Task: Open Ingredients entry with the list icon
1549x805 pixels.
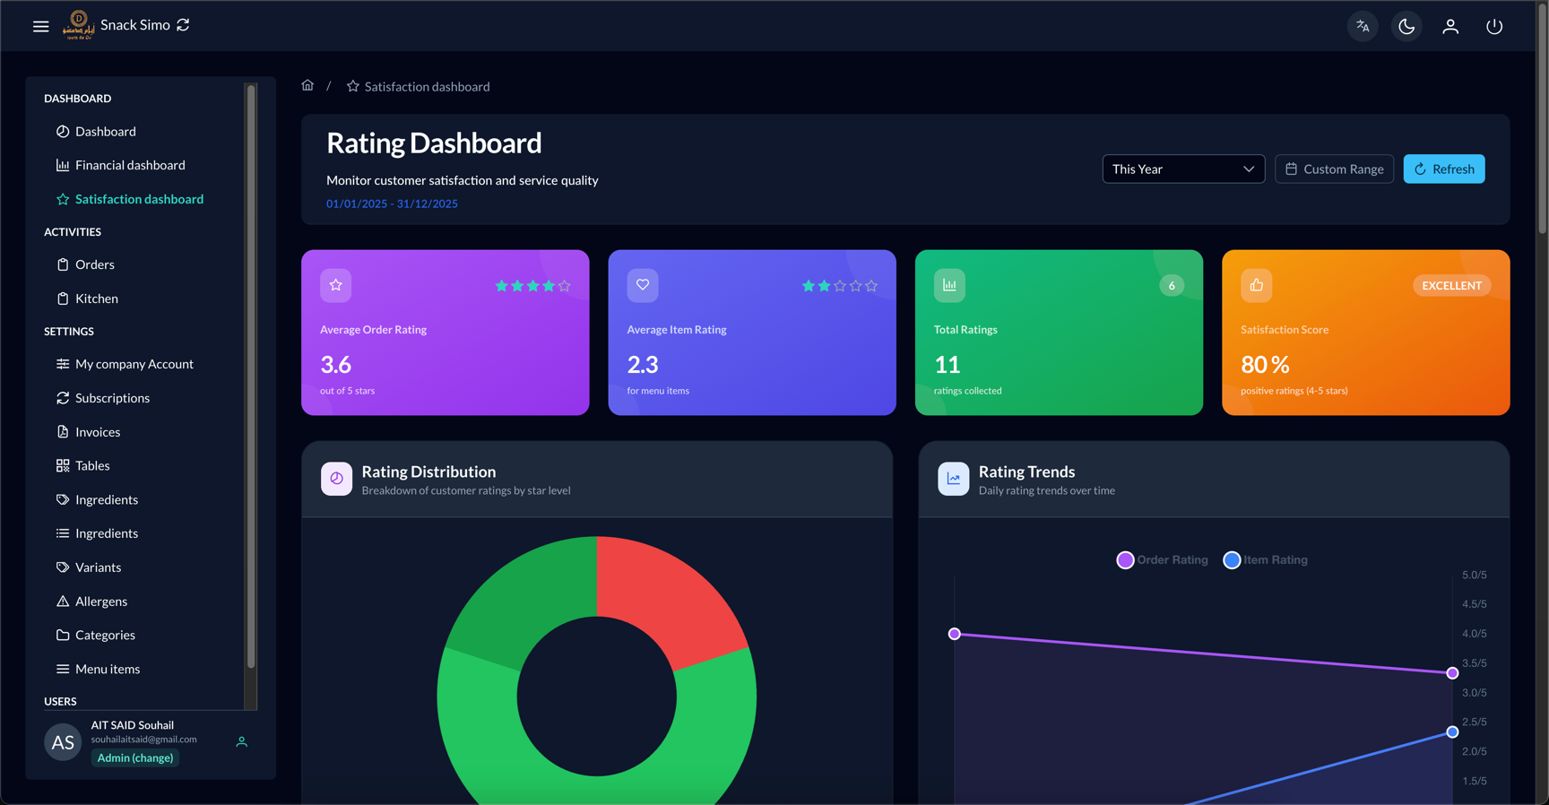Action: 97,533
